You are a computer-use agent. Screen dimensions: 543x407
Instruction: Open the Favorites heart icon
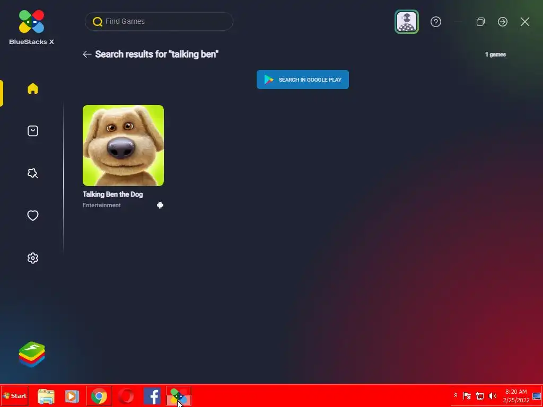coord(33,216)
